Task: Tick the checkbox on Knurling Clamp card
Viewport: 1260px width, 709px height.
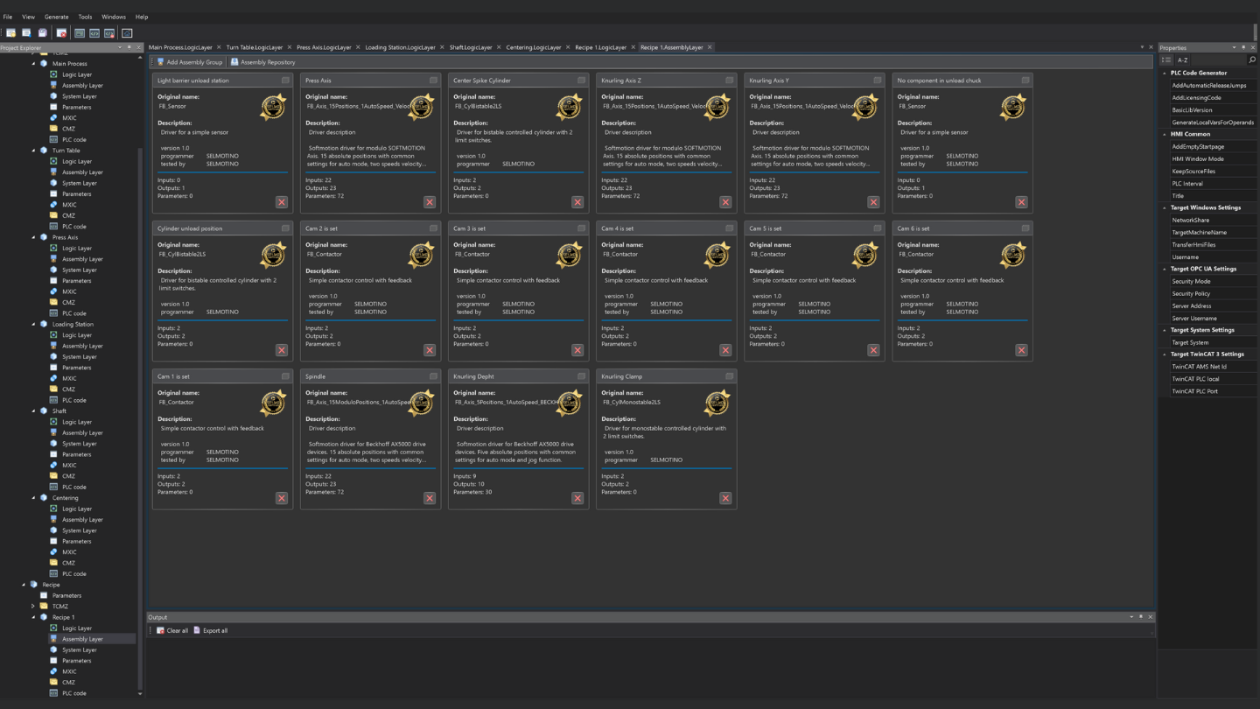Action: click(729, 376)
